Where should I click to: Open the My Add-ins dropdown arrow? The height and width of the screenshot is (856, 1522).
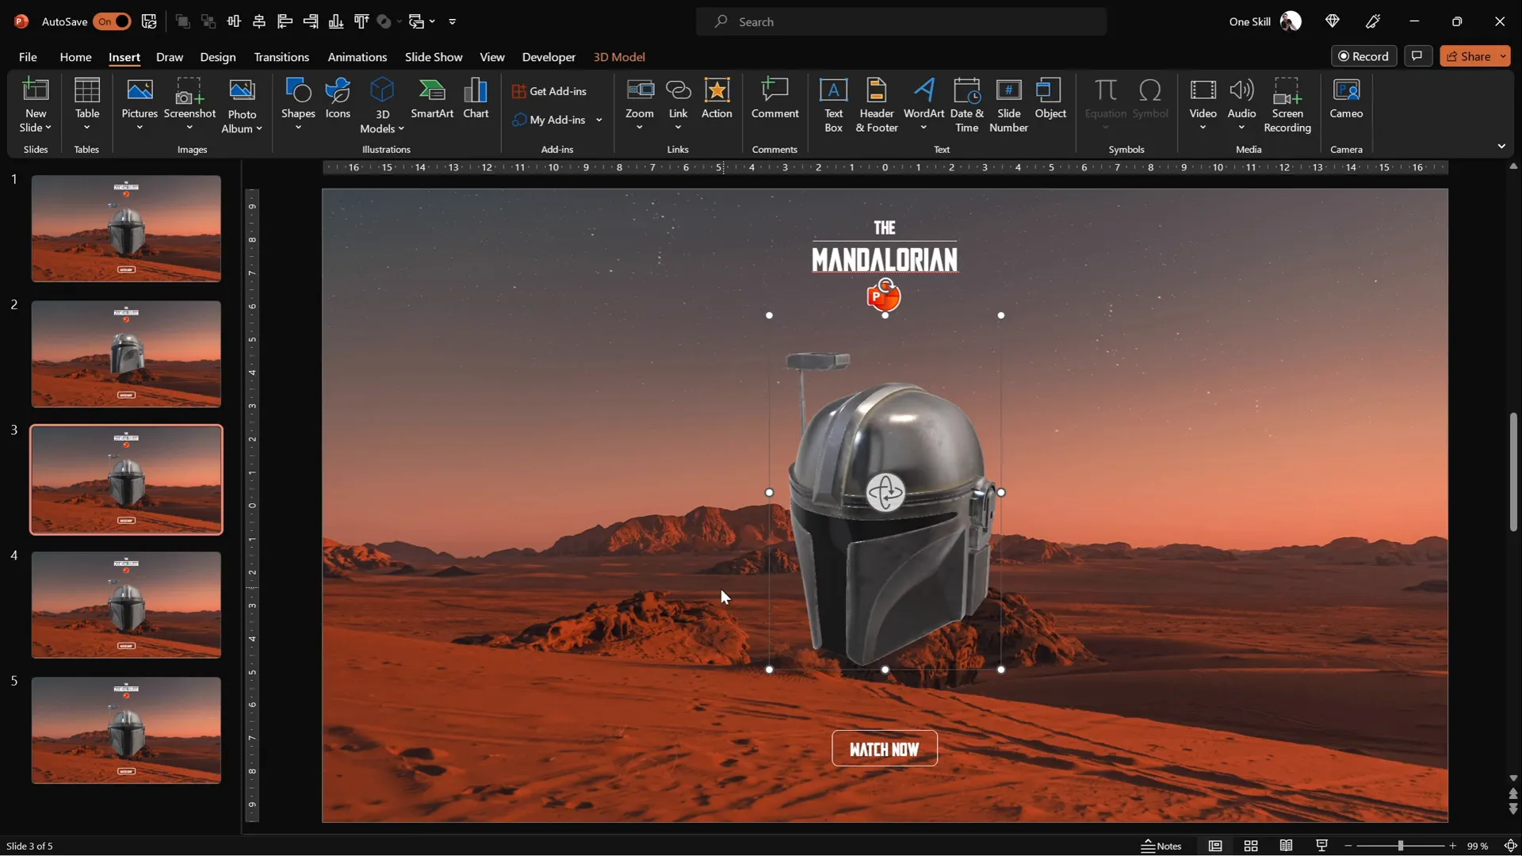599,120
